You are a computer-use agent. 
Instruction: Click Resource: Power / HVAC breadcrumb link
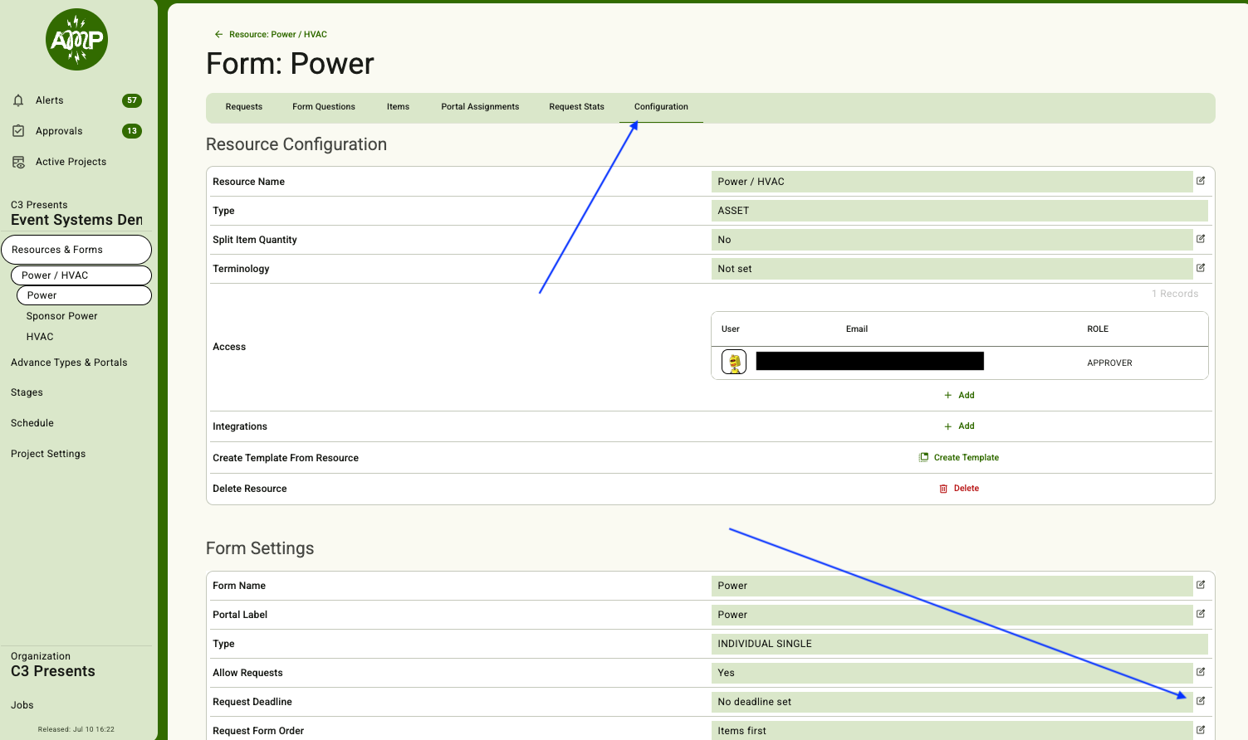point(278,35)
